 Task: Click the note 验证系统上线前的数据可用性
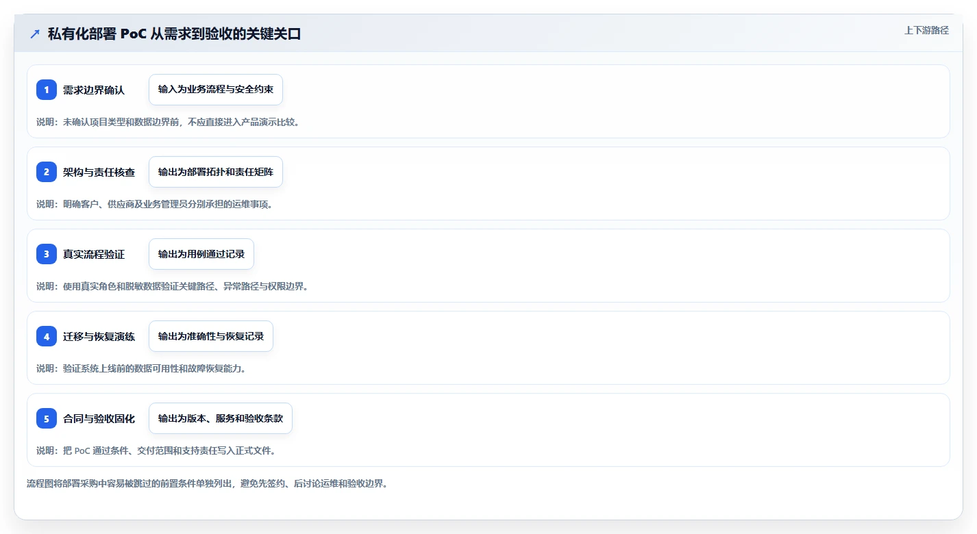(141, 368)
